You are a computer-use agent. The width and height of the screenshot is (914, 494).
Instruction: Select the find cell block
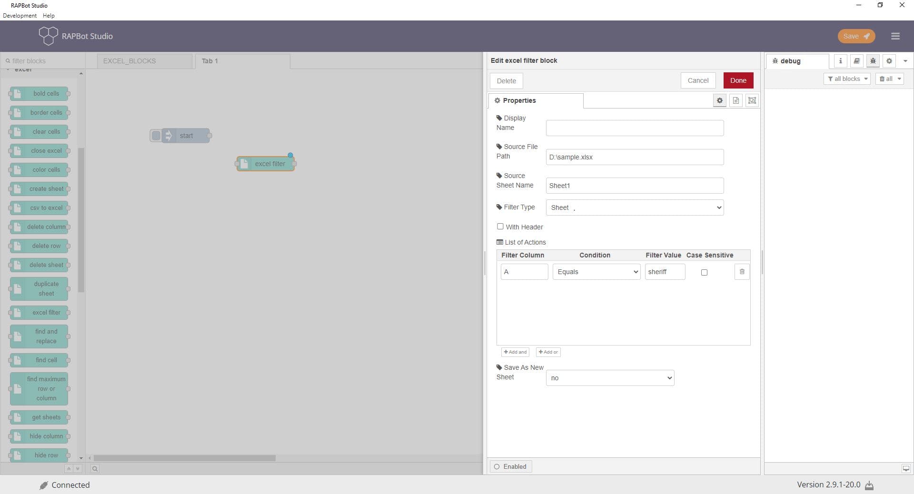coord(39,360)
